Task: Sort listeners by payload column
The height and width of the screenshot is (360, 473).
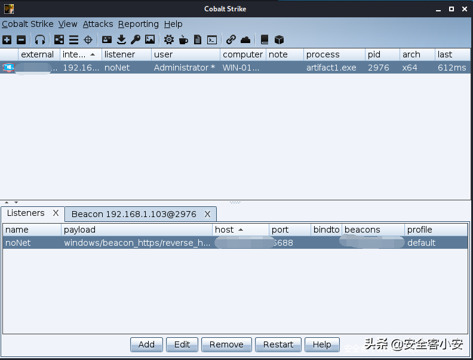Action: pos(137,230)
